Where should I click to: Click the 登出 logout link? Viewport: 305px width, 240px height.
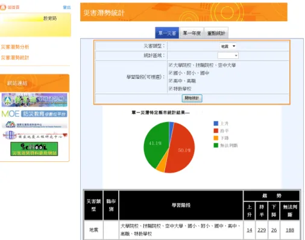click(x=67, y=7)
